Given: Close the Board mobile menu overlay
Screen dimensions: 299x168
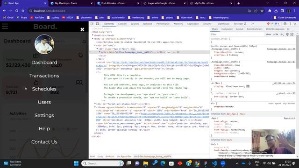Looking at the screenshot, I should [x=82, y=29].
